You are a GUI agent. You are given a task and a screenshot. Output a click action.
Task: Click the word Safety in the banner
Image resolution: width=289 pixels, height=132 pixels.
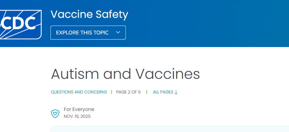112,14
